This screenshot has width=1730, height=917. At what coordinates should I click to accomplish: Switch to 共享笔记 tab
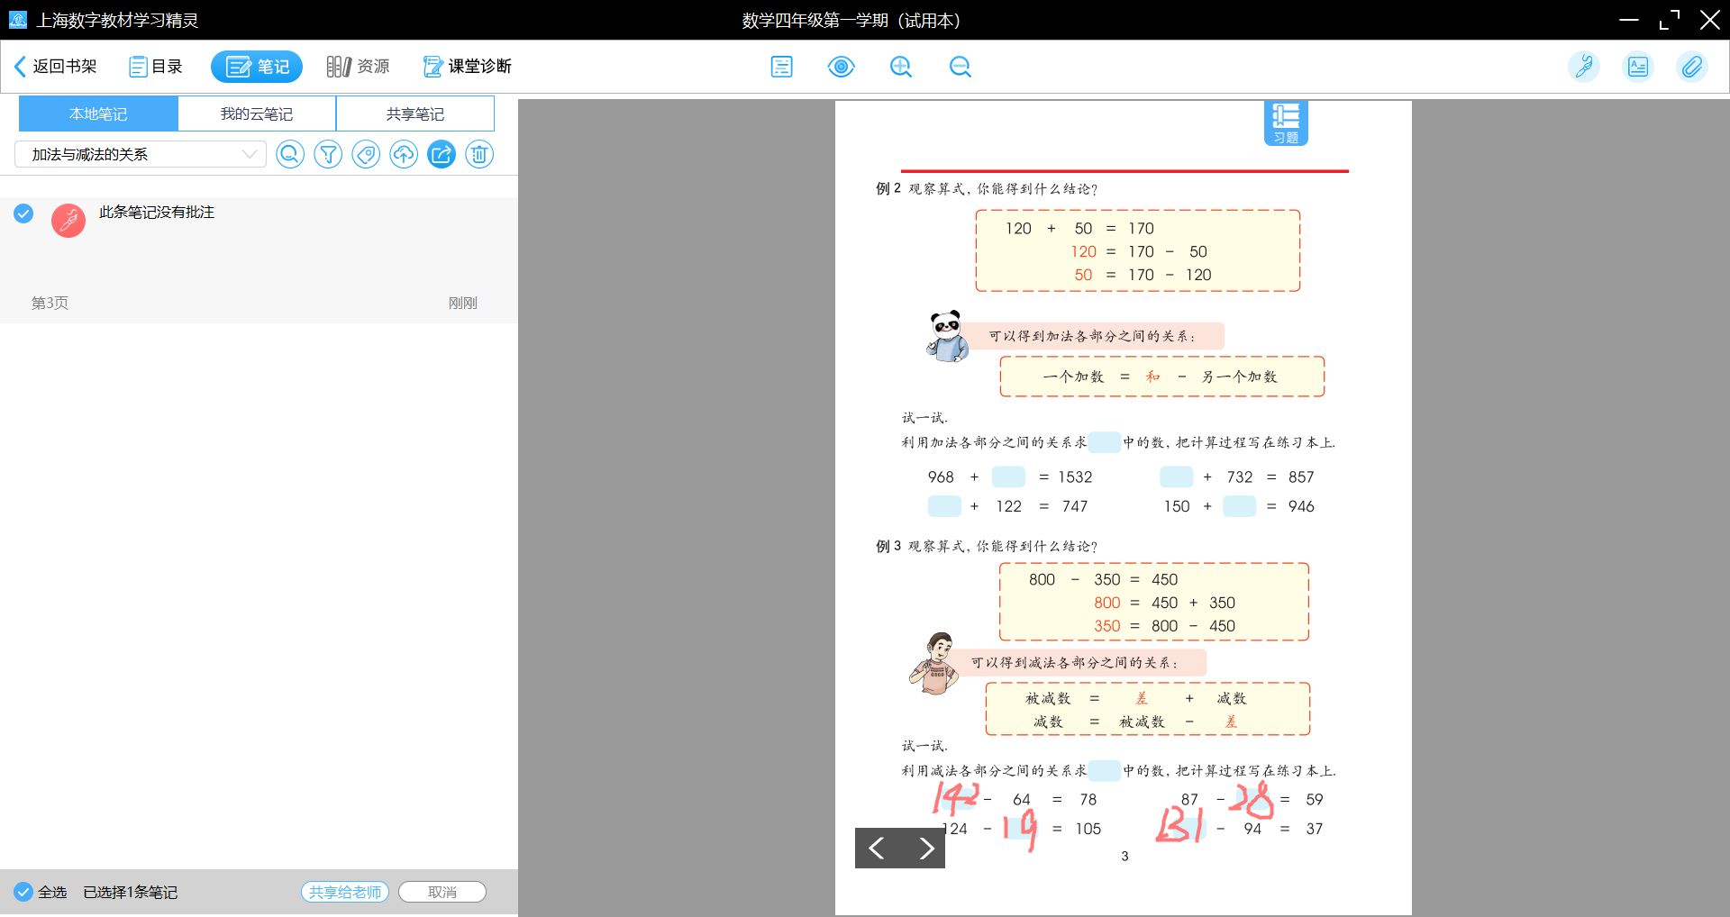point(415,114)
